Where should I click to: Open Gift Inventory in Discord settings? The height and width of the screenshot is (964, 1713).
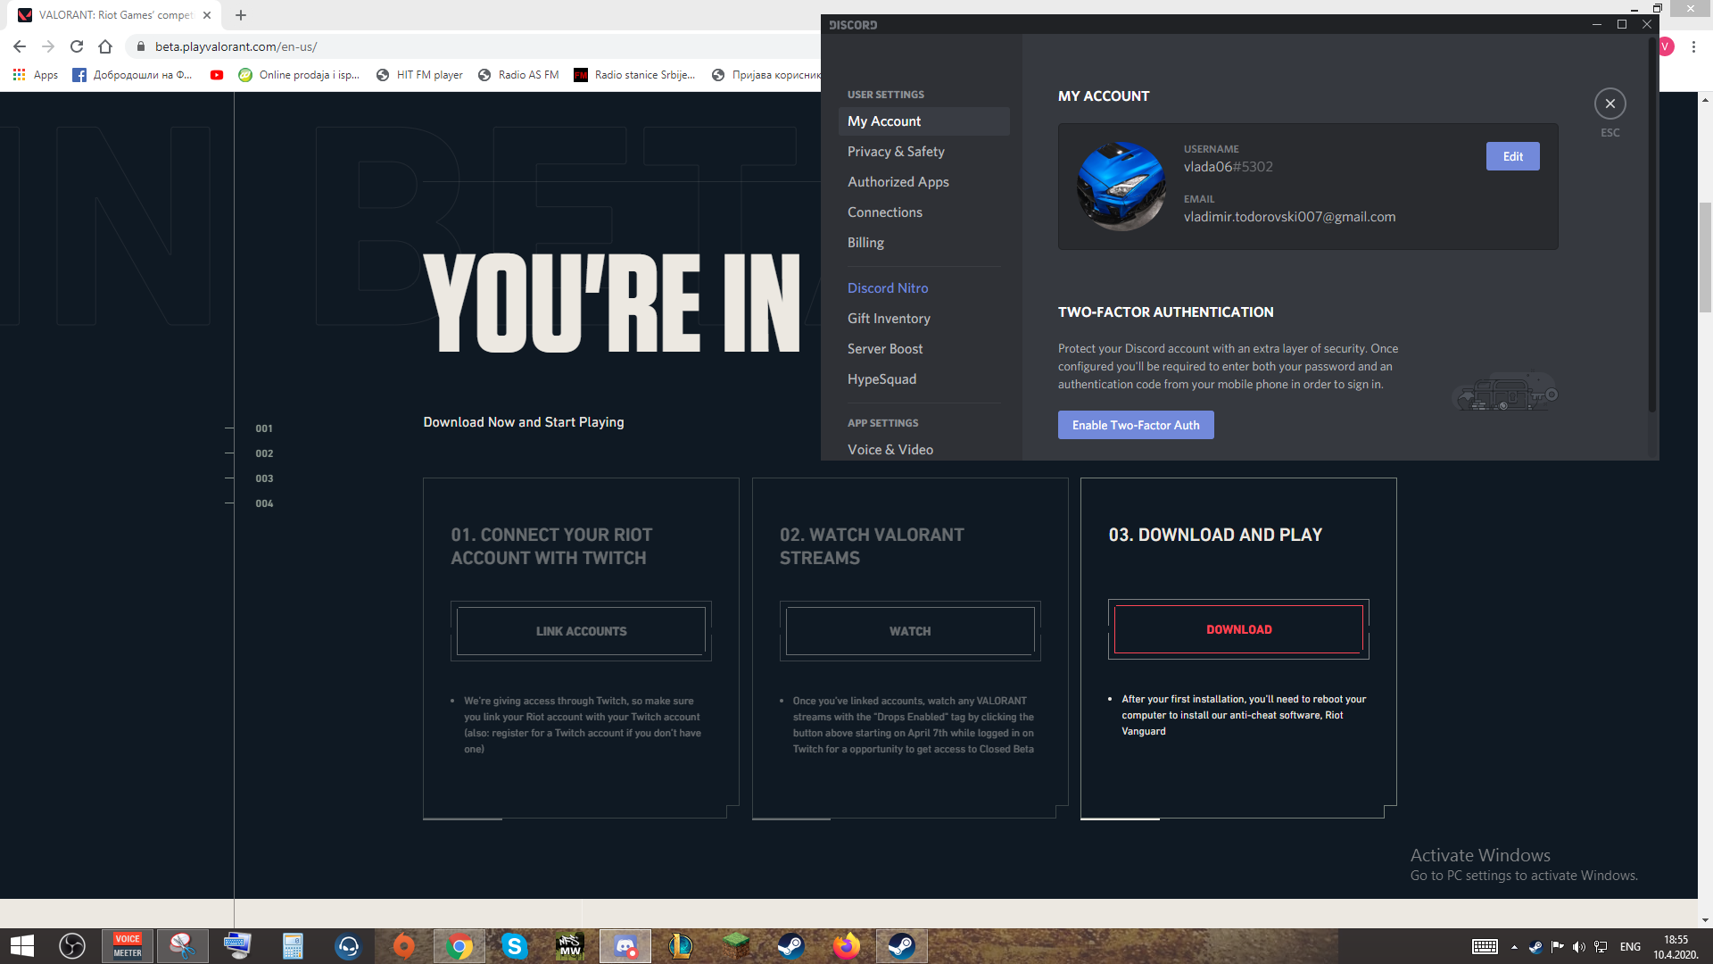coord(924,319)
